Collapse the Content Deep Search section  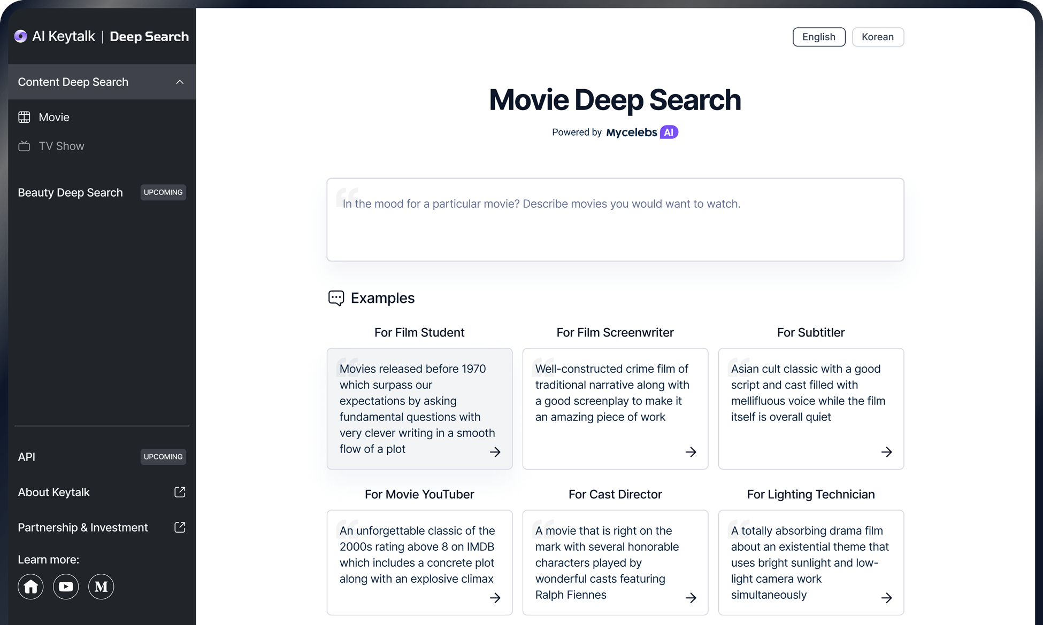180,82
